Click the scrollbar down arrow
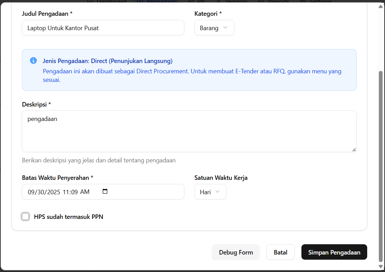The width and height of the screenshot is (385, 272). 381,266
